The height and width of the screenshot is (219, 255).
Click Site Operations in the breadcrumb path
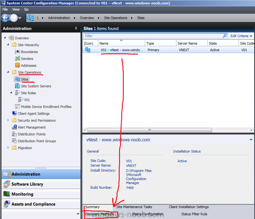115,18
